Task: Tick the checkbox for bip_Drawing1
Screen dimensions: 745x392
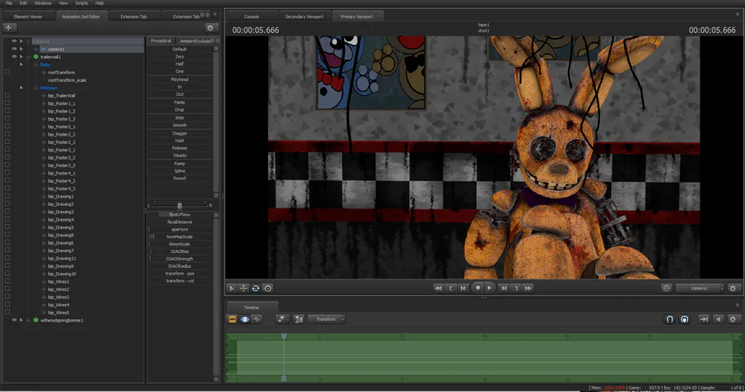Action: click(x=7, y=196)
